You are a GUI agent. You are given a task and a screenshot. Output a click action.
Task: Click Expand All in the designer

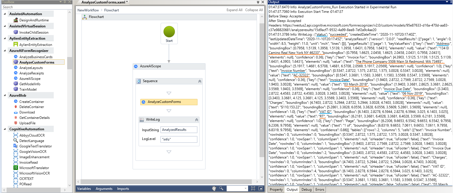pos(234,10)
